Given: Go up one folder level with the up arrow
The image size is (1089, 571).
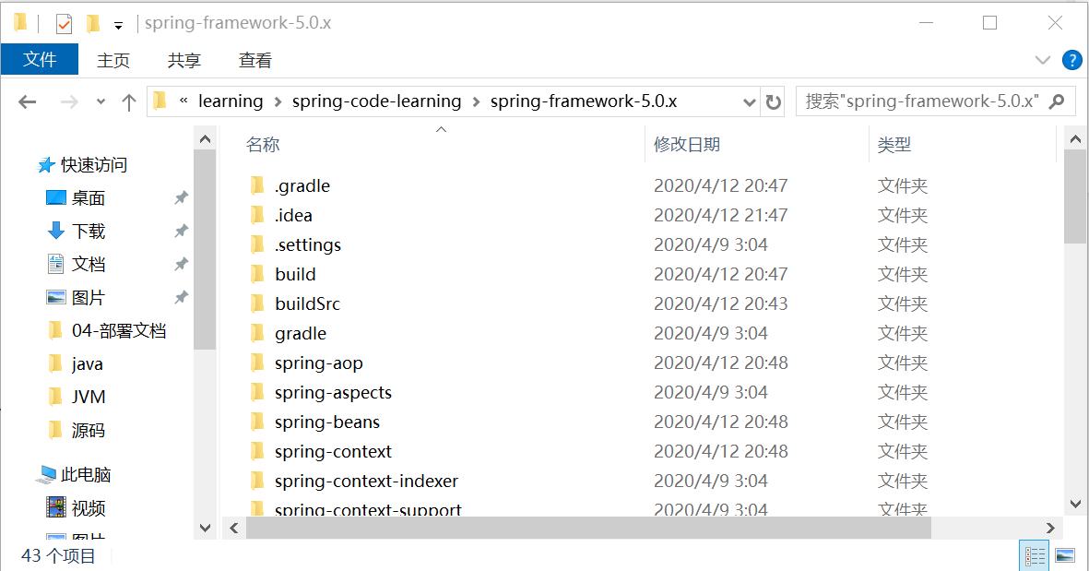Looking at the screenshot, I should point(128,101).
